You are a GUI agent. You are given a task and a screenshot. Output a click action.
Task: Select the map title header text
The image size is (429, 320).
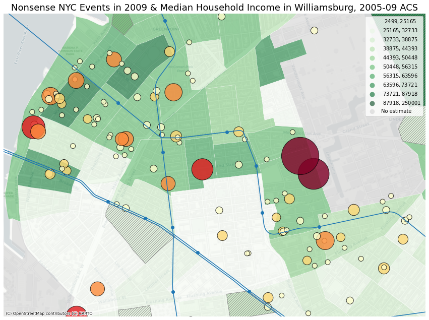click(214, 6)
